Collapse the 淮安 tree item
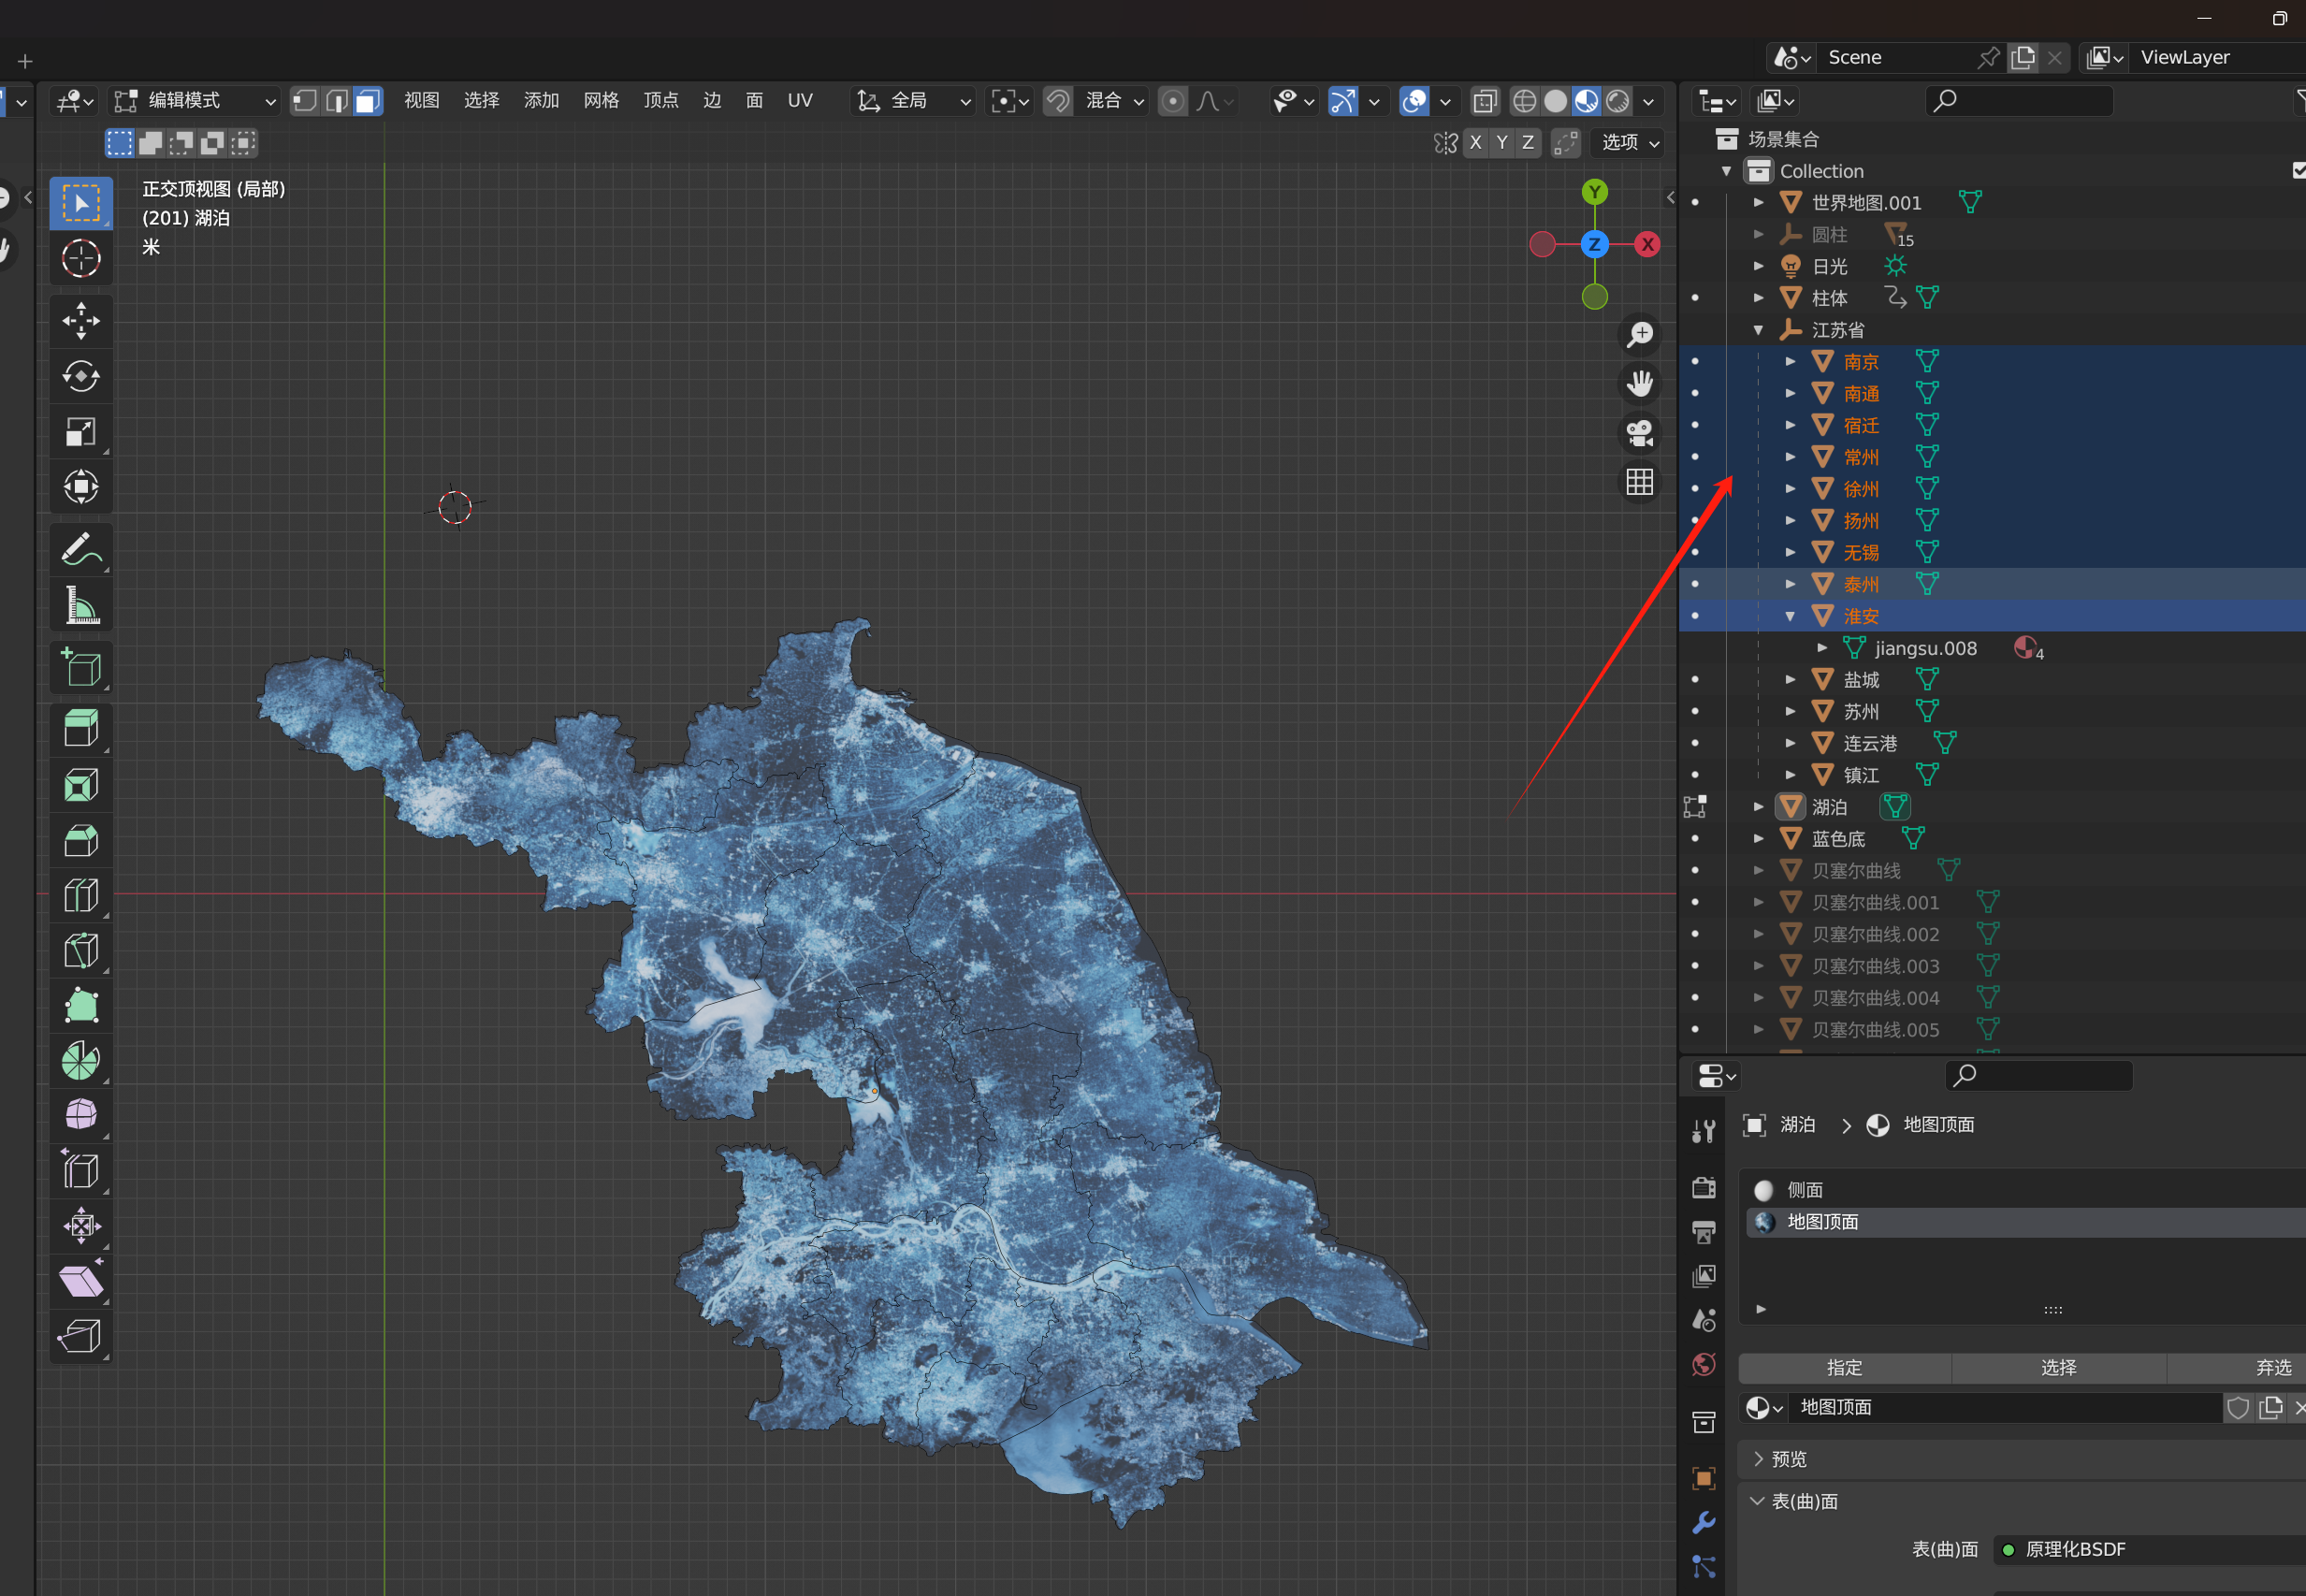This screenshot has width=2306, height=1596. 1790,616
